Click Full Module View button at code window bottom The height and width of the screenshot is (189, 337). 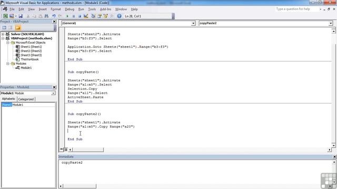click(x=66, y=150)
